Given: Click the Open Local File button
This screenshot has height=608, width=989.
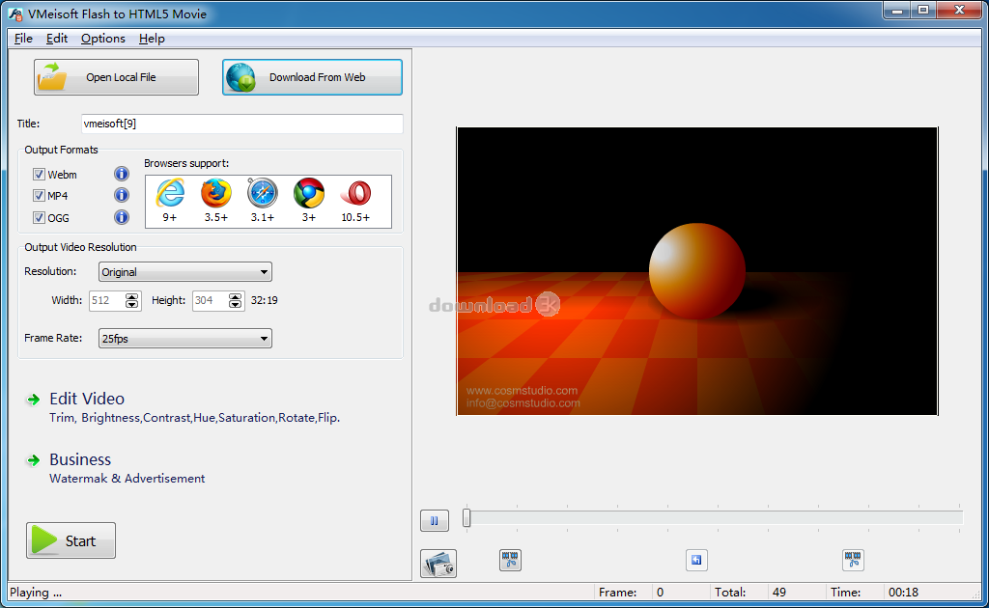Looking at the screenshot, I should point(116,77).
